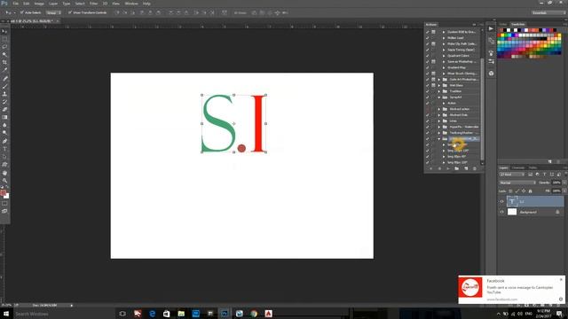Toggle checkmark for Molten Lead action
Screen dimensions: 568x319
[x=428, y=38]
